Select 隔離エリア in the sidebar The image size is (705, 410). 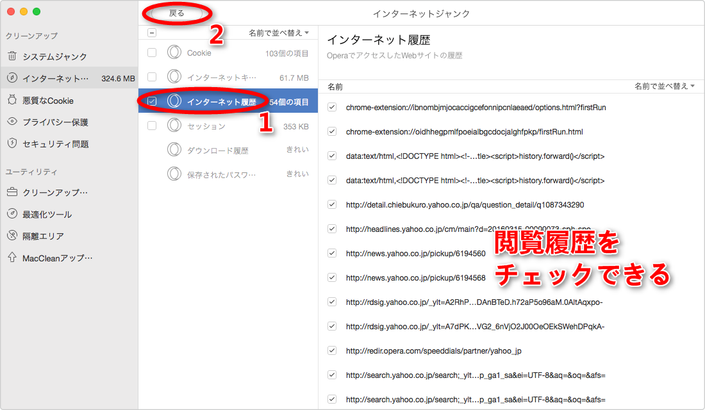point(43,236)
